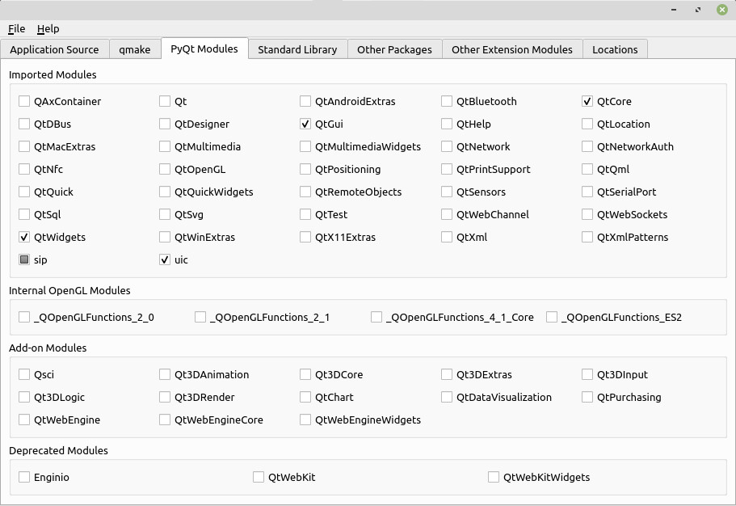Image resolution: width=736 pixels, height=506 pixels.
Task: Enable the Qt3DCore add-on module
Action: coord(305,374)
